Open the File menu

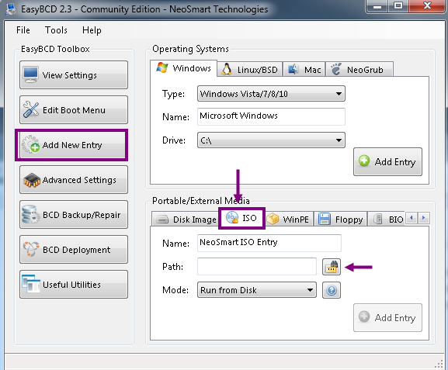click(x=23, y=30)
